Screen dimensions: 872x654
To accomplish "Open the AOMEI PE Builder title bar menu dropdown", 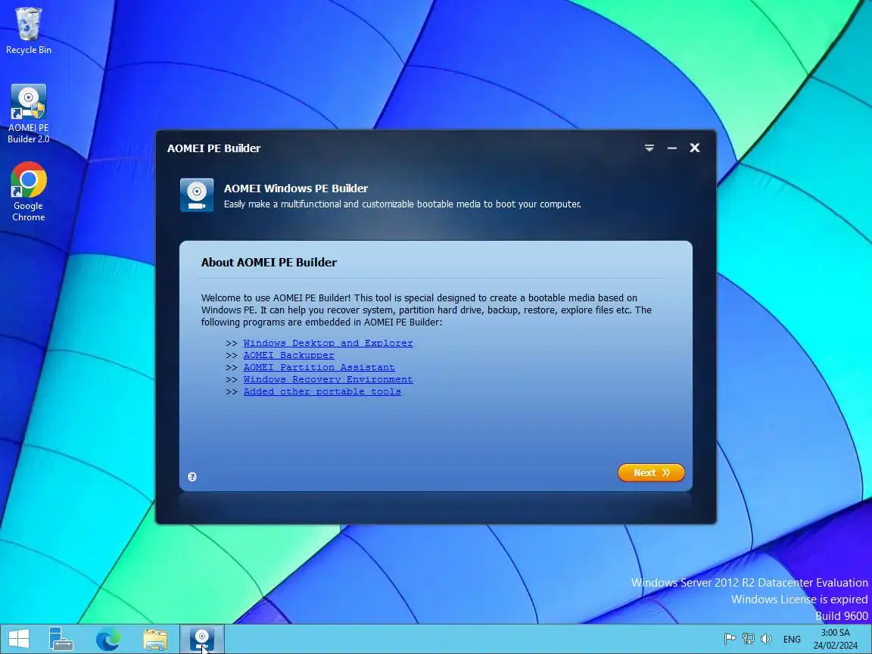I will (649, 148).
